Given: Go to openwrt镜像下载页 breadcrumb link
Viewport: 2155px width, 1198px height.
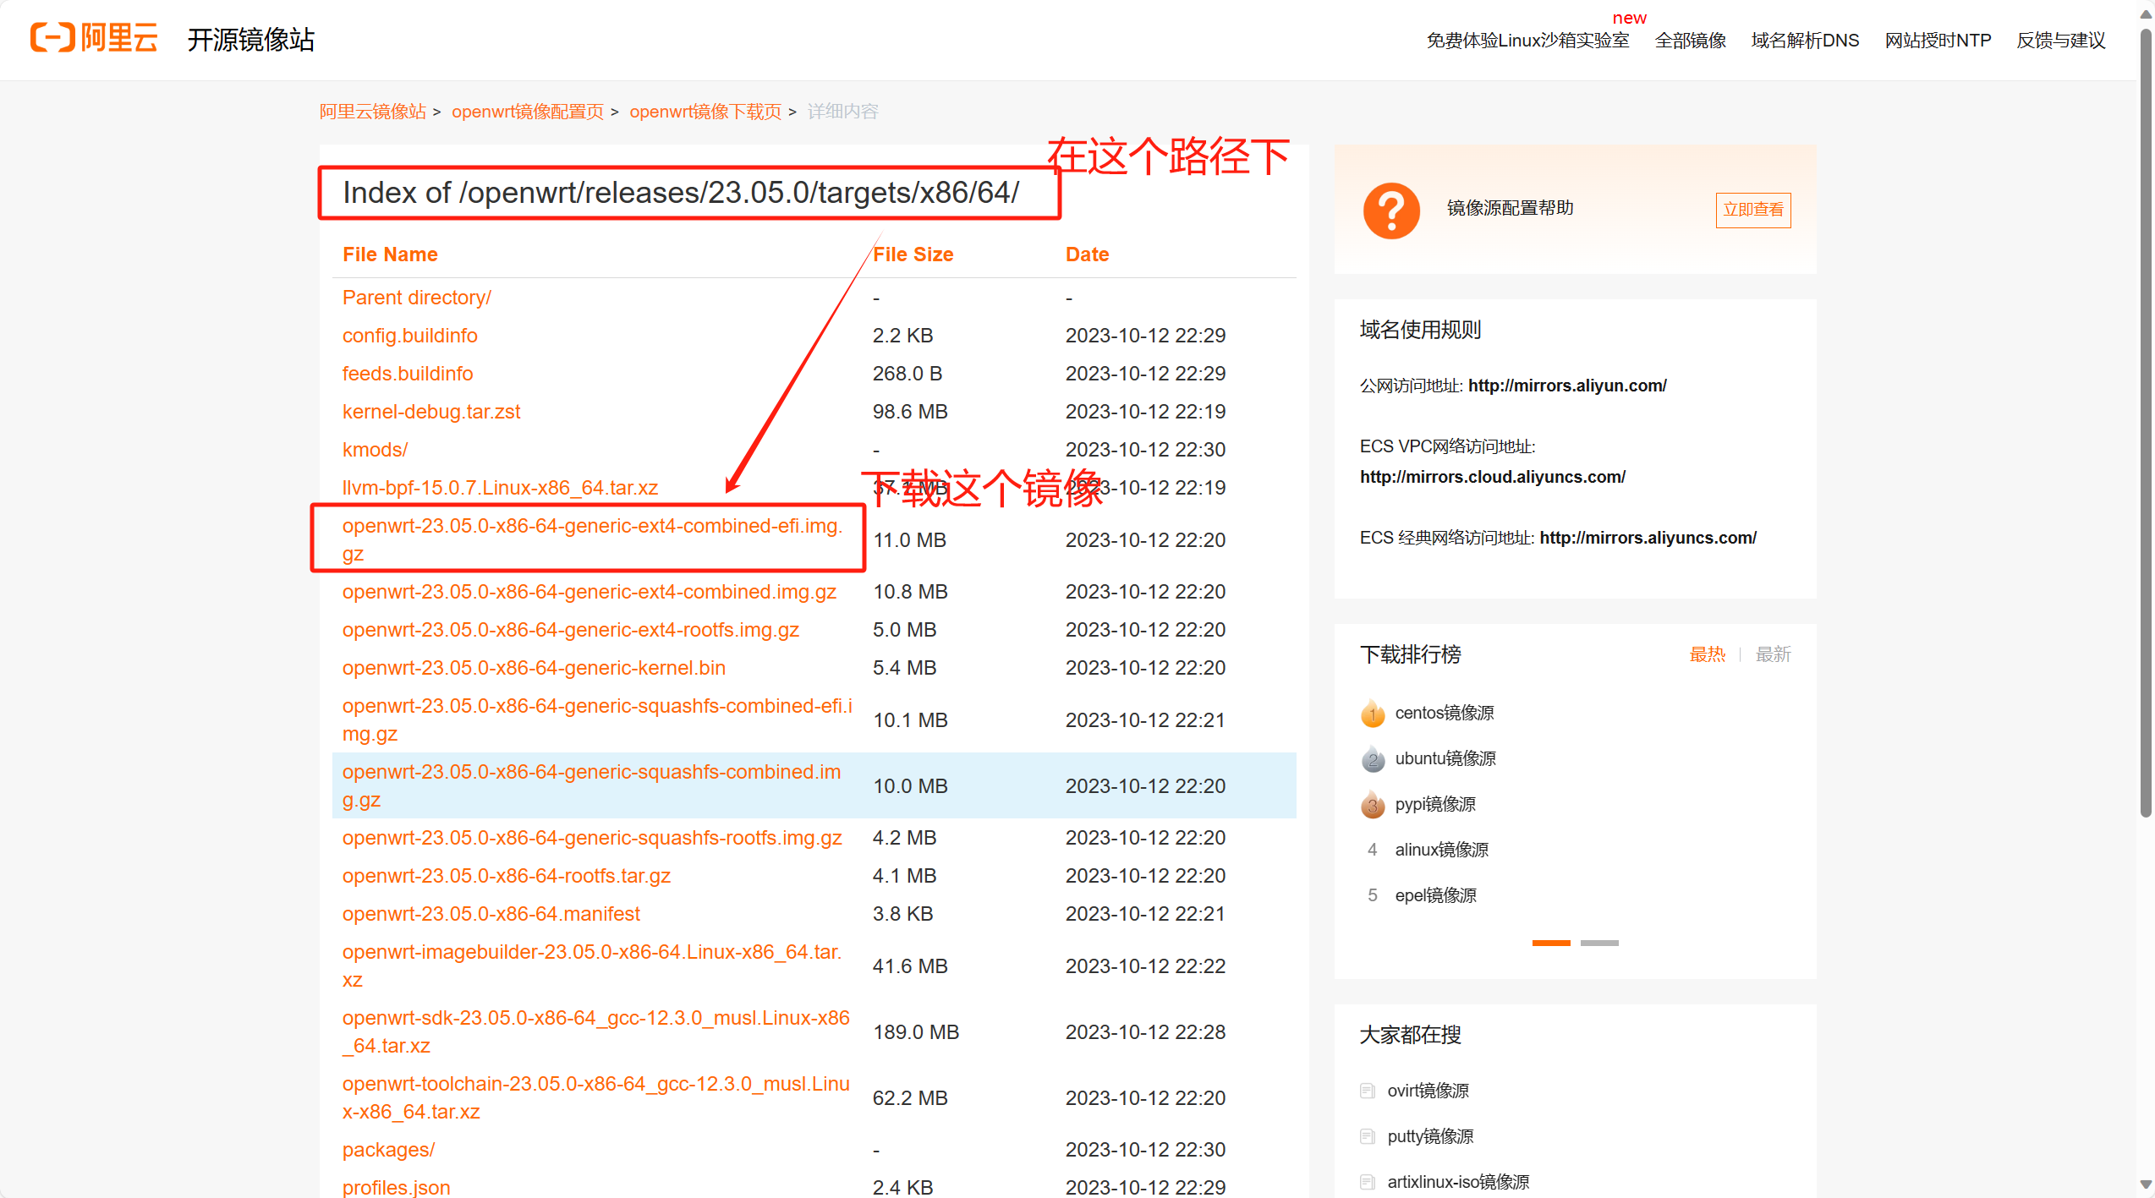Looking at the screenshot, I should click(x=705, y=112).
